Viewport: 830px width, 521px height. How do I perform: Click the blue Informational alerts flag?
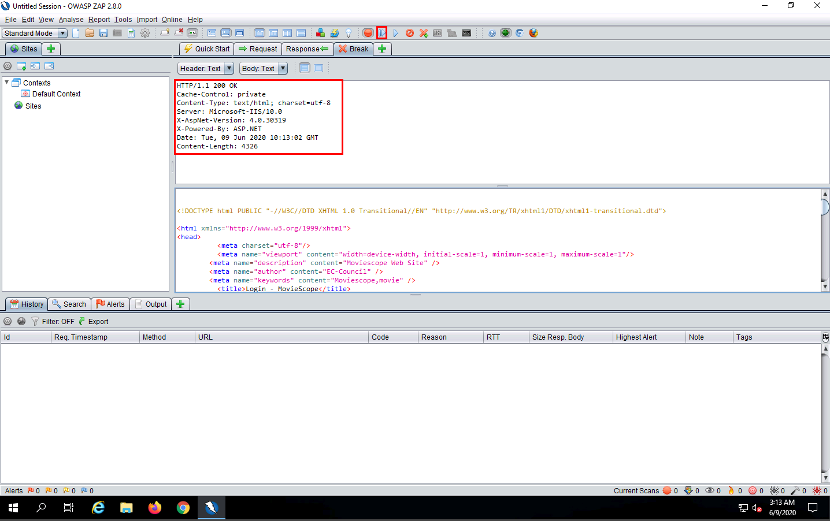click(x=84, y=490)
